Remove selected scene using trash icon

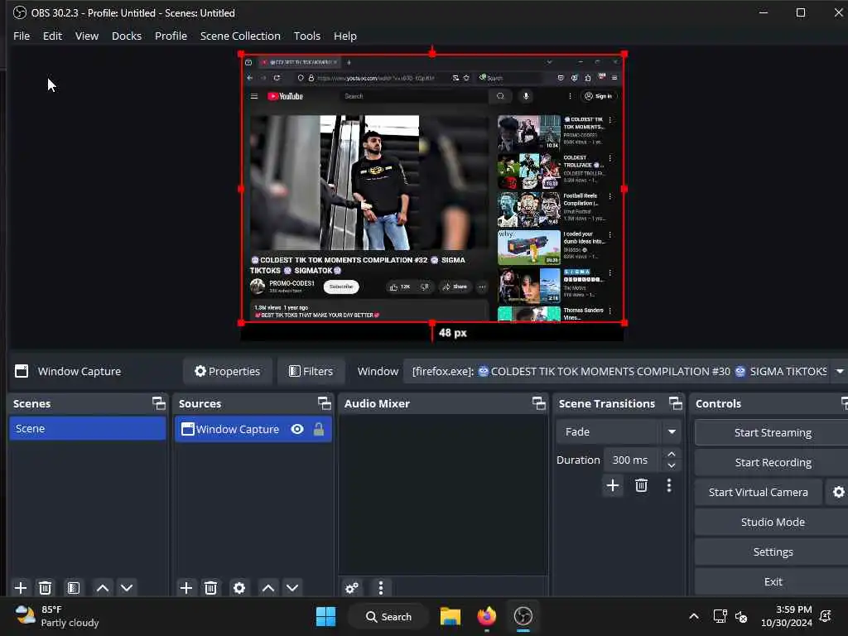tap(46, 588)
